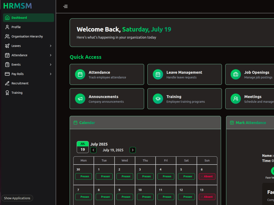Image resolution: width=274 pixels, height=205 pixels.
Task: Click the Present badge on day 10
Action: [145, 197]
